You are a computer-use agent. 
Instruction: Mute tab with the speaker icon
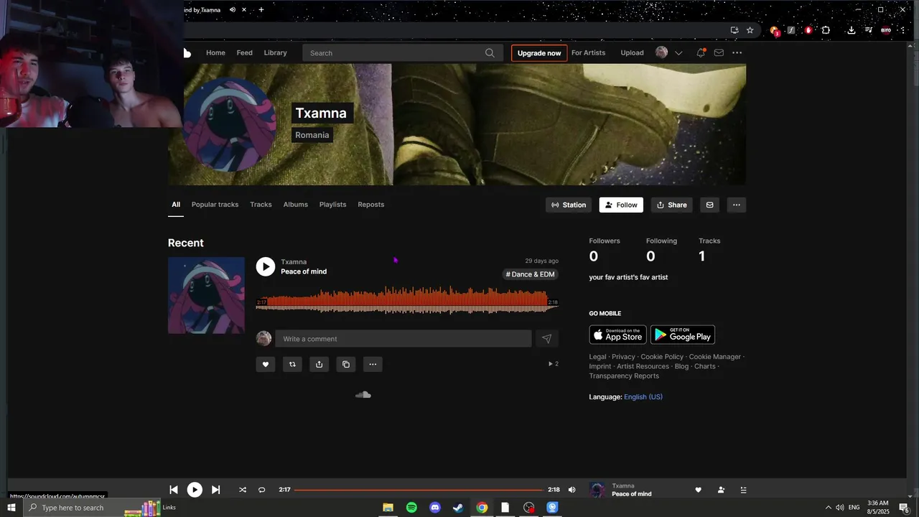[233, 9]
